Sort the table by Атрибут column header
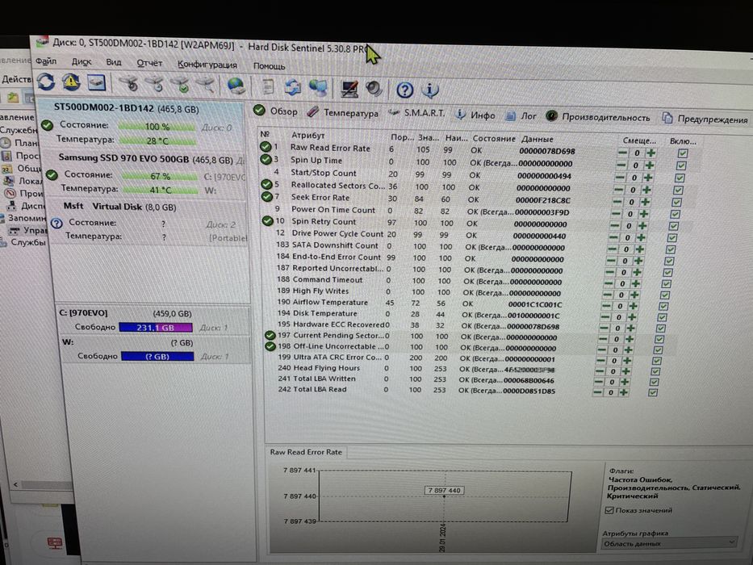Image resolution: width=753 pixels, height=565 pixels. tap(307, 136)
